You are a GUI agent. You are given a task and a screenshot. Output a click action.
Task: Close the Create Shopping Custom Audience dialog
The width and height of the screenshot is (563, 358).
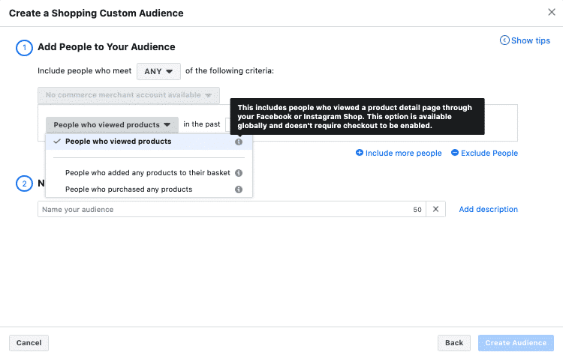pyautogui.click(x=552, y=13)
